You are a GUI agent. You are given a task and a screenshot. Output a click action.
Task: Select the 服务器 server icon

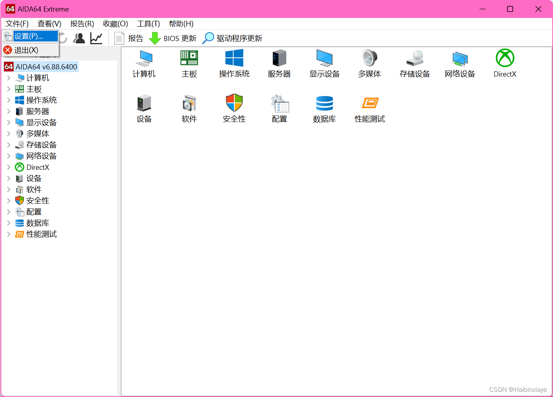[279, 63]
